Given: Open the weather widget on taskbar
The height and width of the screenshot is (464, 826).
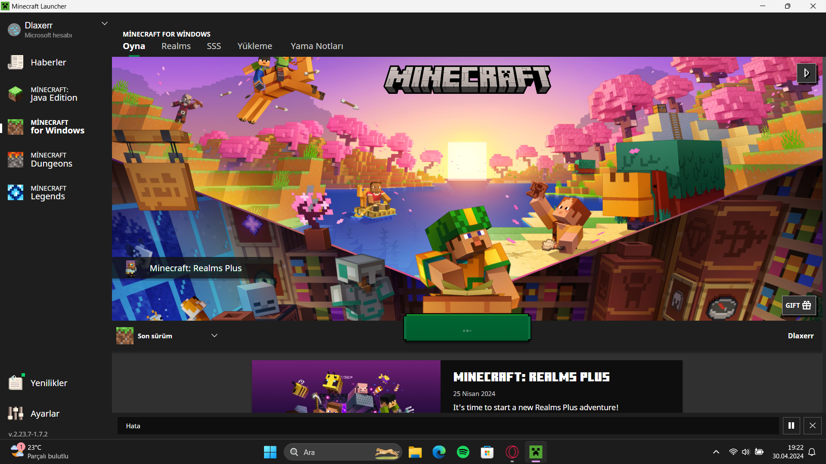Looking at the screenshot, I should [39, 452].
